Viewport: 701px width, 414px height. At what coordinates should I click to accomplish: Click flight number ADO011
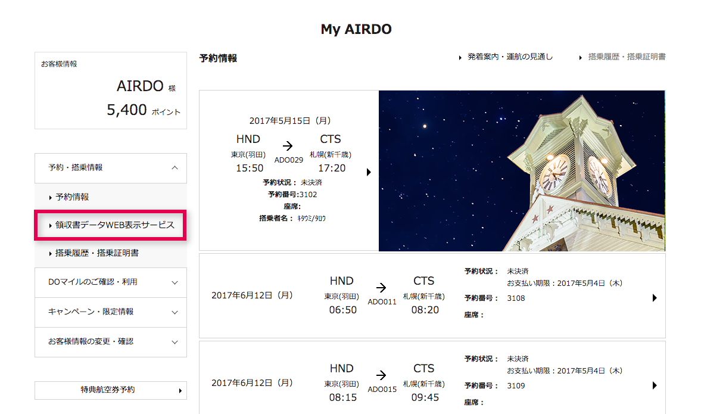[x=382, y=302]
